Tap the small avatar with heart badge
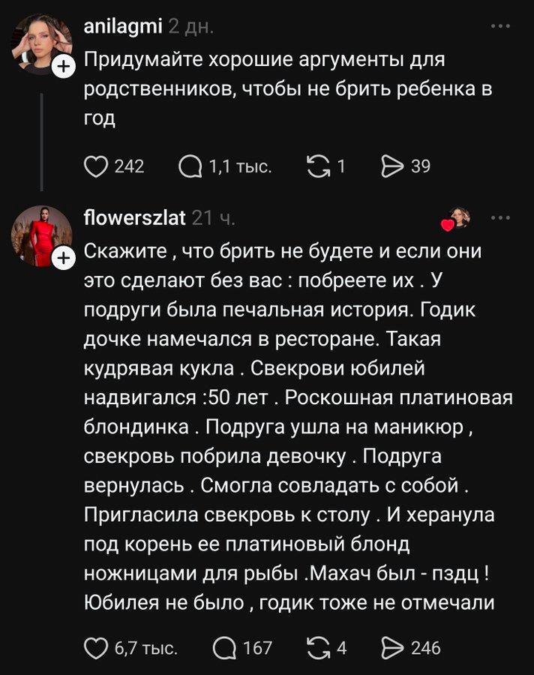The height and width of the screenshot is (675, 534). point(457,219)
